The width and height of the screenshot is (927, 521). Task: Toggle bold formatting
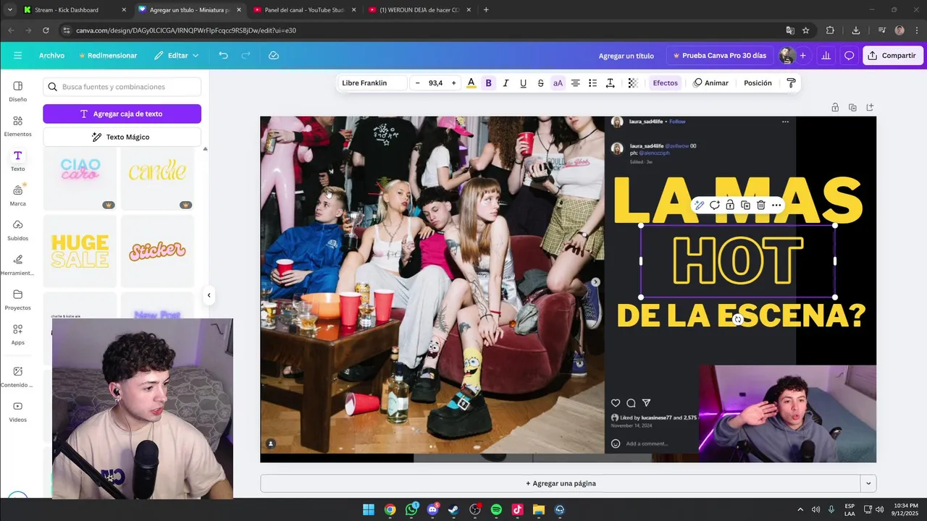tap(488, 83)
